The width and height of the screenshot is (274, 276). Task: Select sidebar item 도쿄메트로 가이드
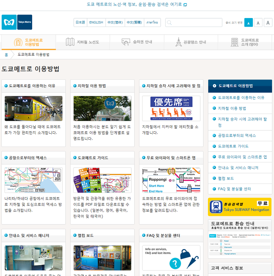[x=240, y=146]
